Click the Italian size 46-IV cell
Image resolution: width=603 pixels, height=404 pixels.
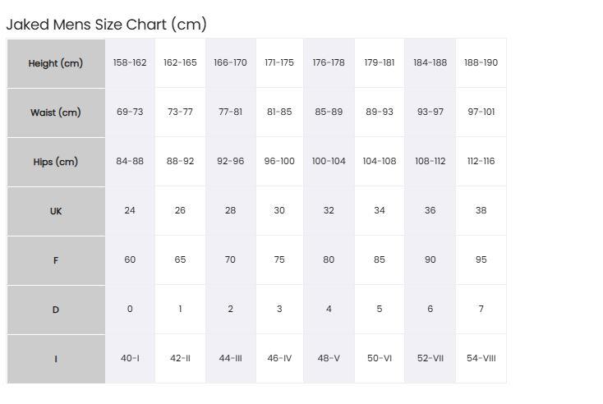click(x=279, y=358)
